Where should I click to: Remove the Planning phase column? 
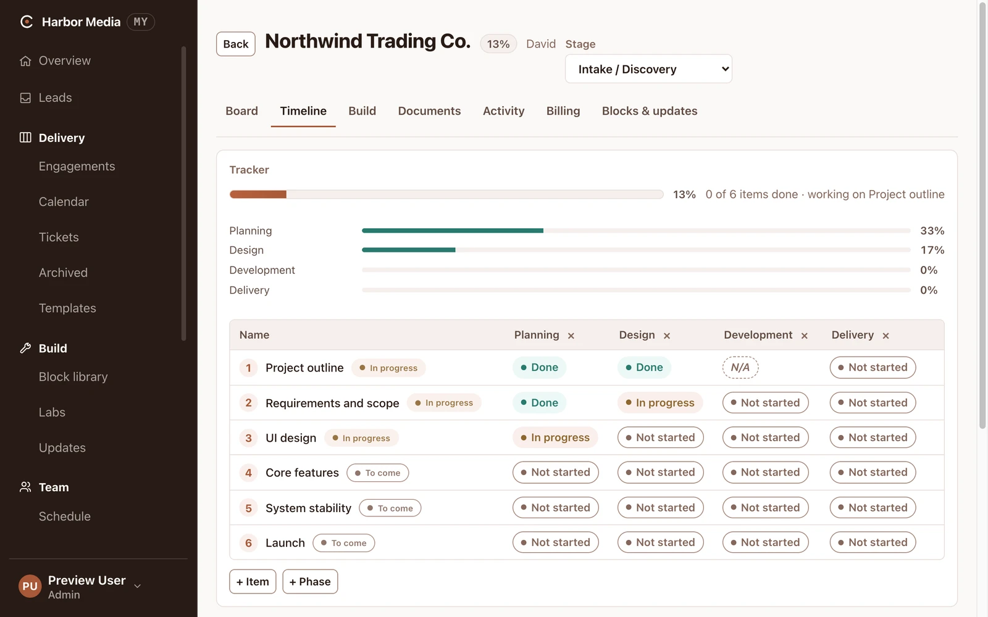coord(571,336)
